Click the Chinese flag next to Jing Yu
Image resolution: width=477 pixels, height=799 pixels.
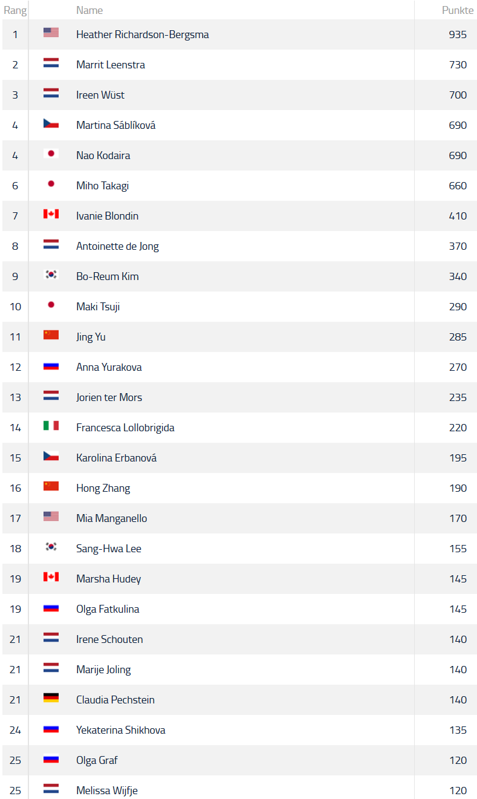tap(51, 335)
